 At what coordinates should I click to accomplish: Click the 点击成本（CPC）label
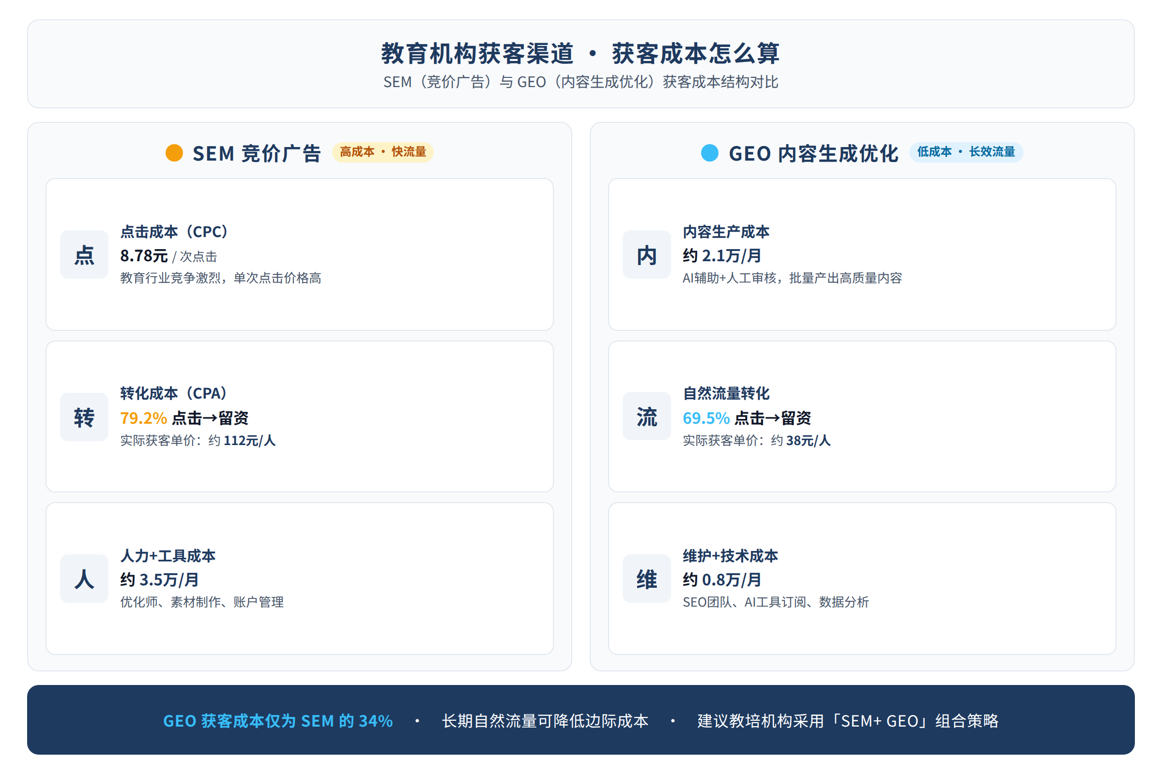pos(174,232)
